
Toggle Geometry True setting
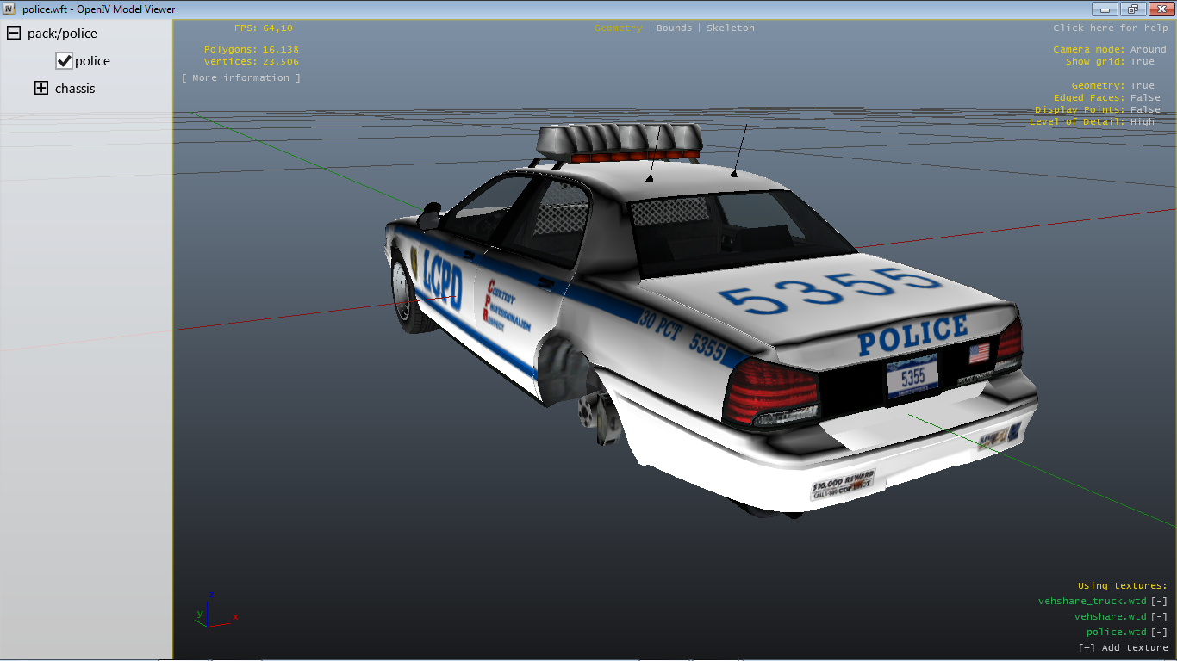tap(1143, 86)
